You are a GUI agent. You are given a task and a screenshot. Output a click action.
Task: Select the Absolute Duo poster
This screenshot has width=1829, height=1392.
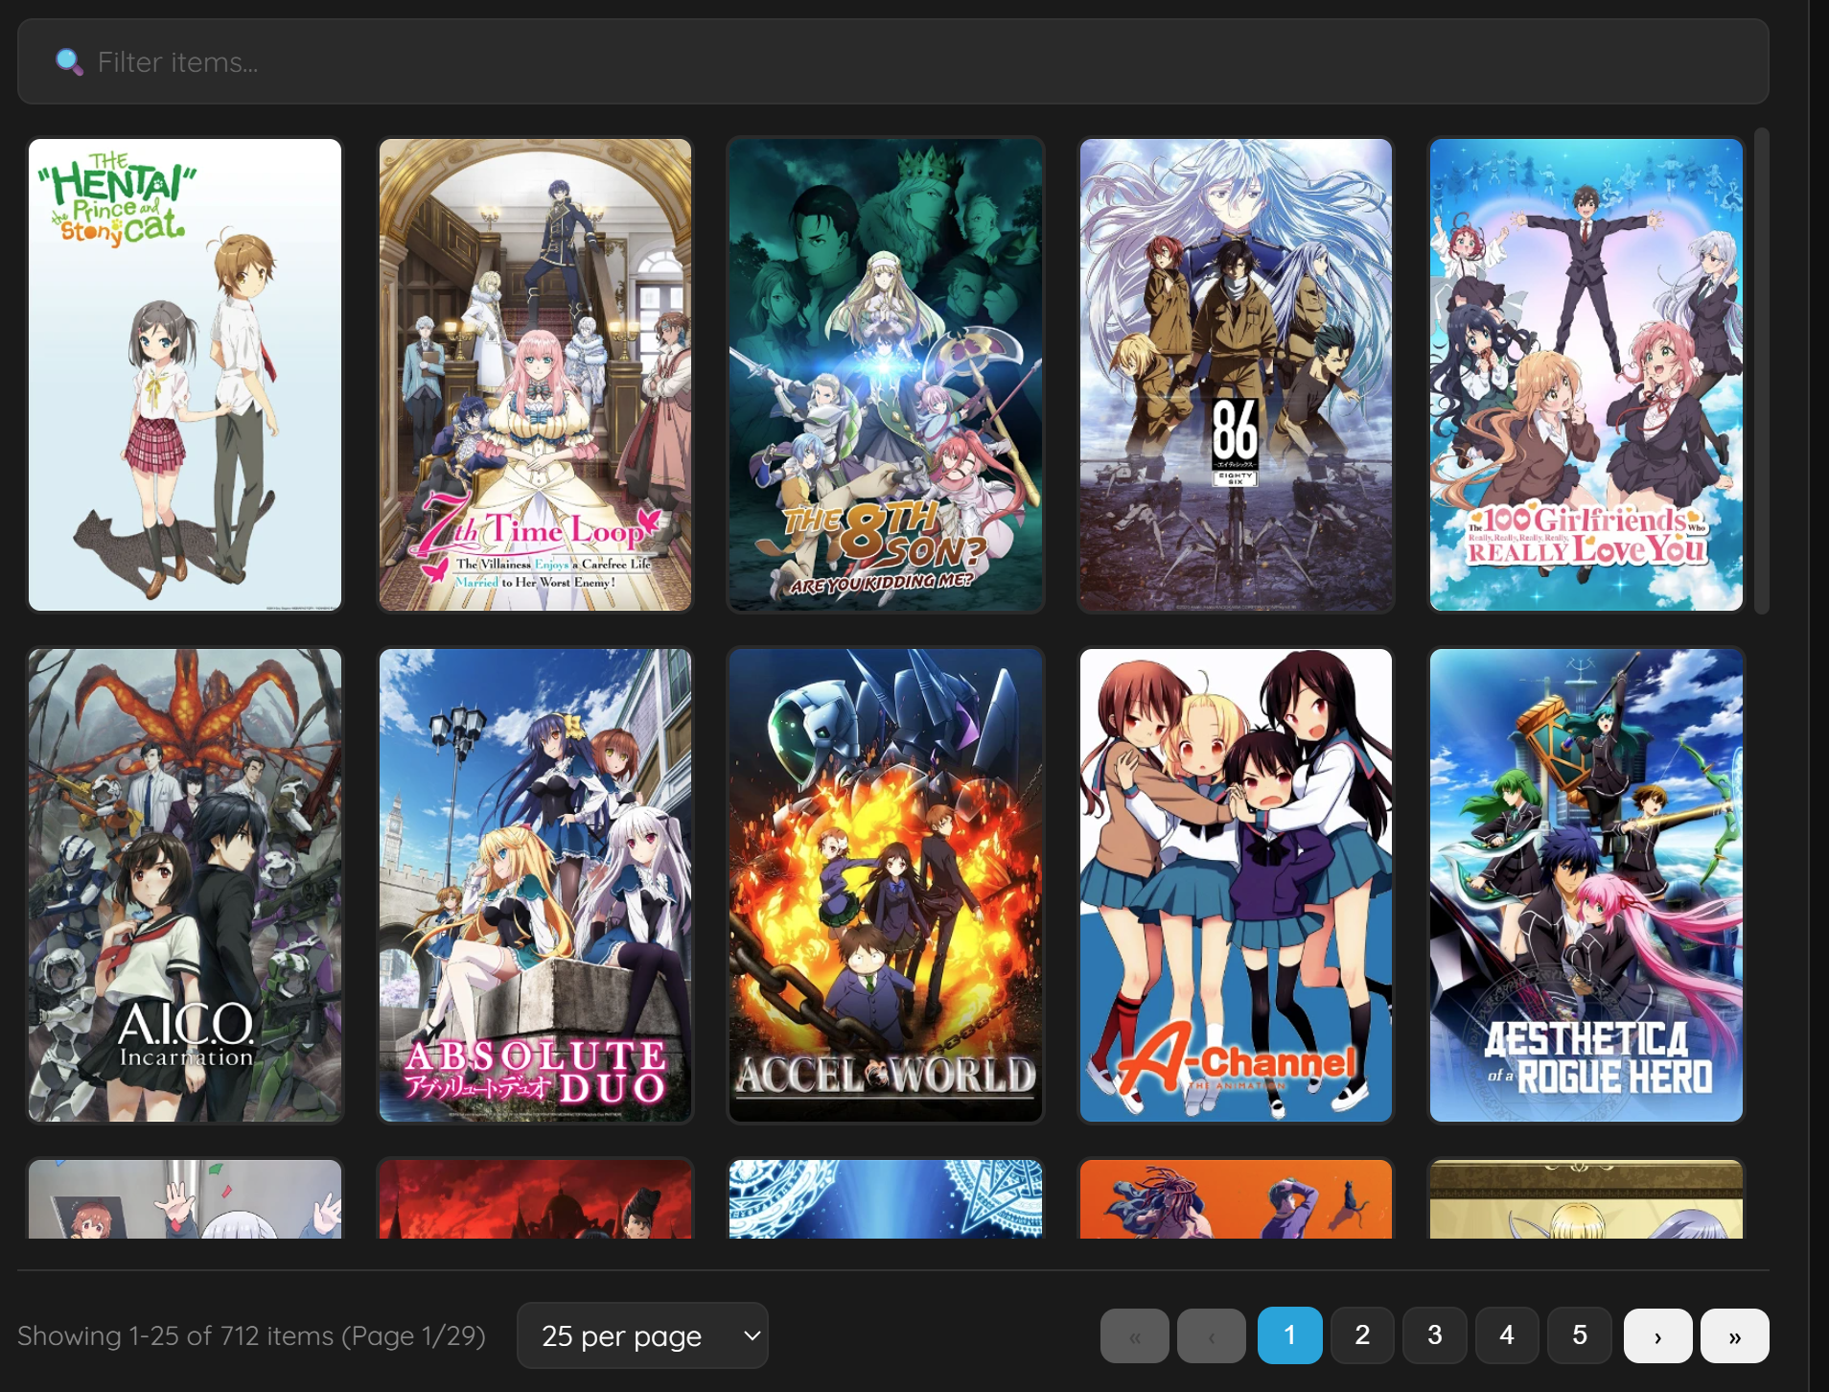(x=535, y=886)
